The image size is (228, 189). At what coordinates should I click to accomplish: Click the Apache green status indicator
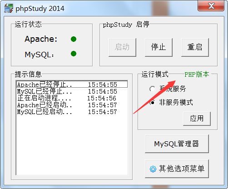click(x=74, y=39)
